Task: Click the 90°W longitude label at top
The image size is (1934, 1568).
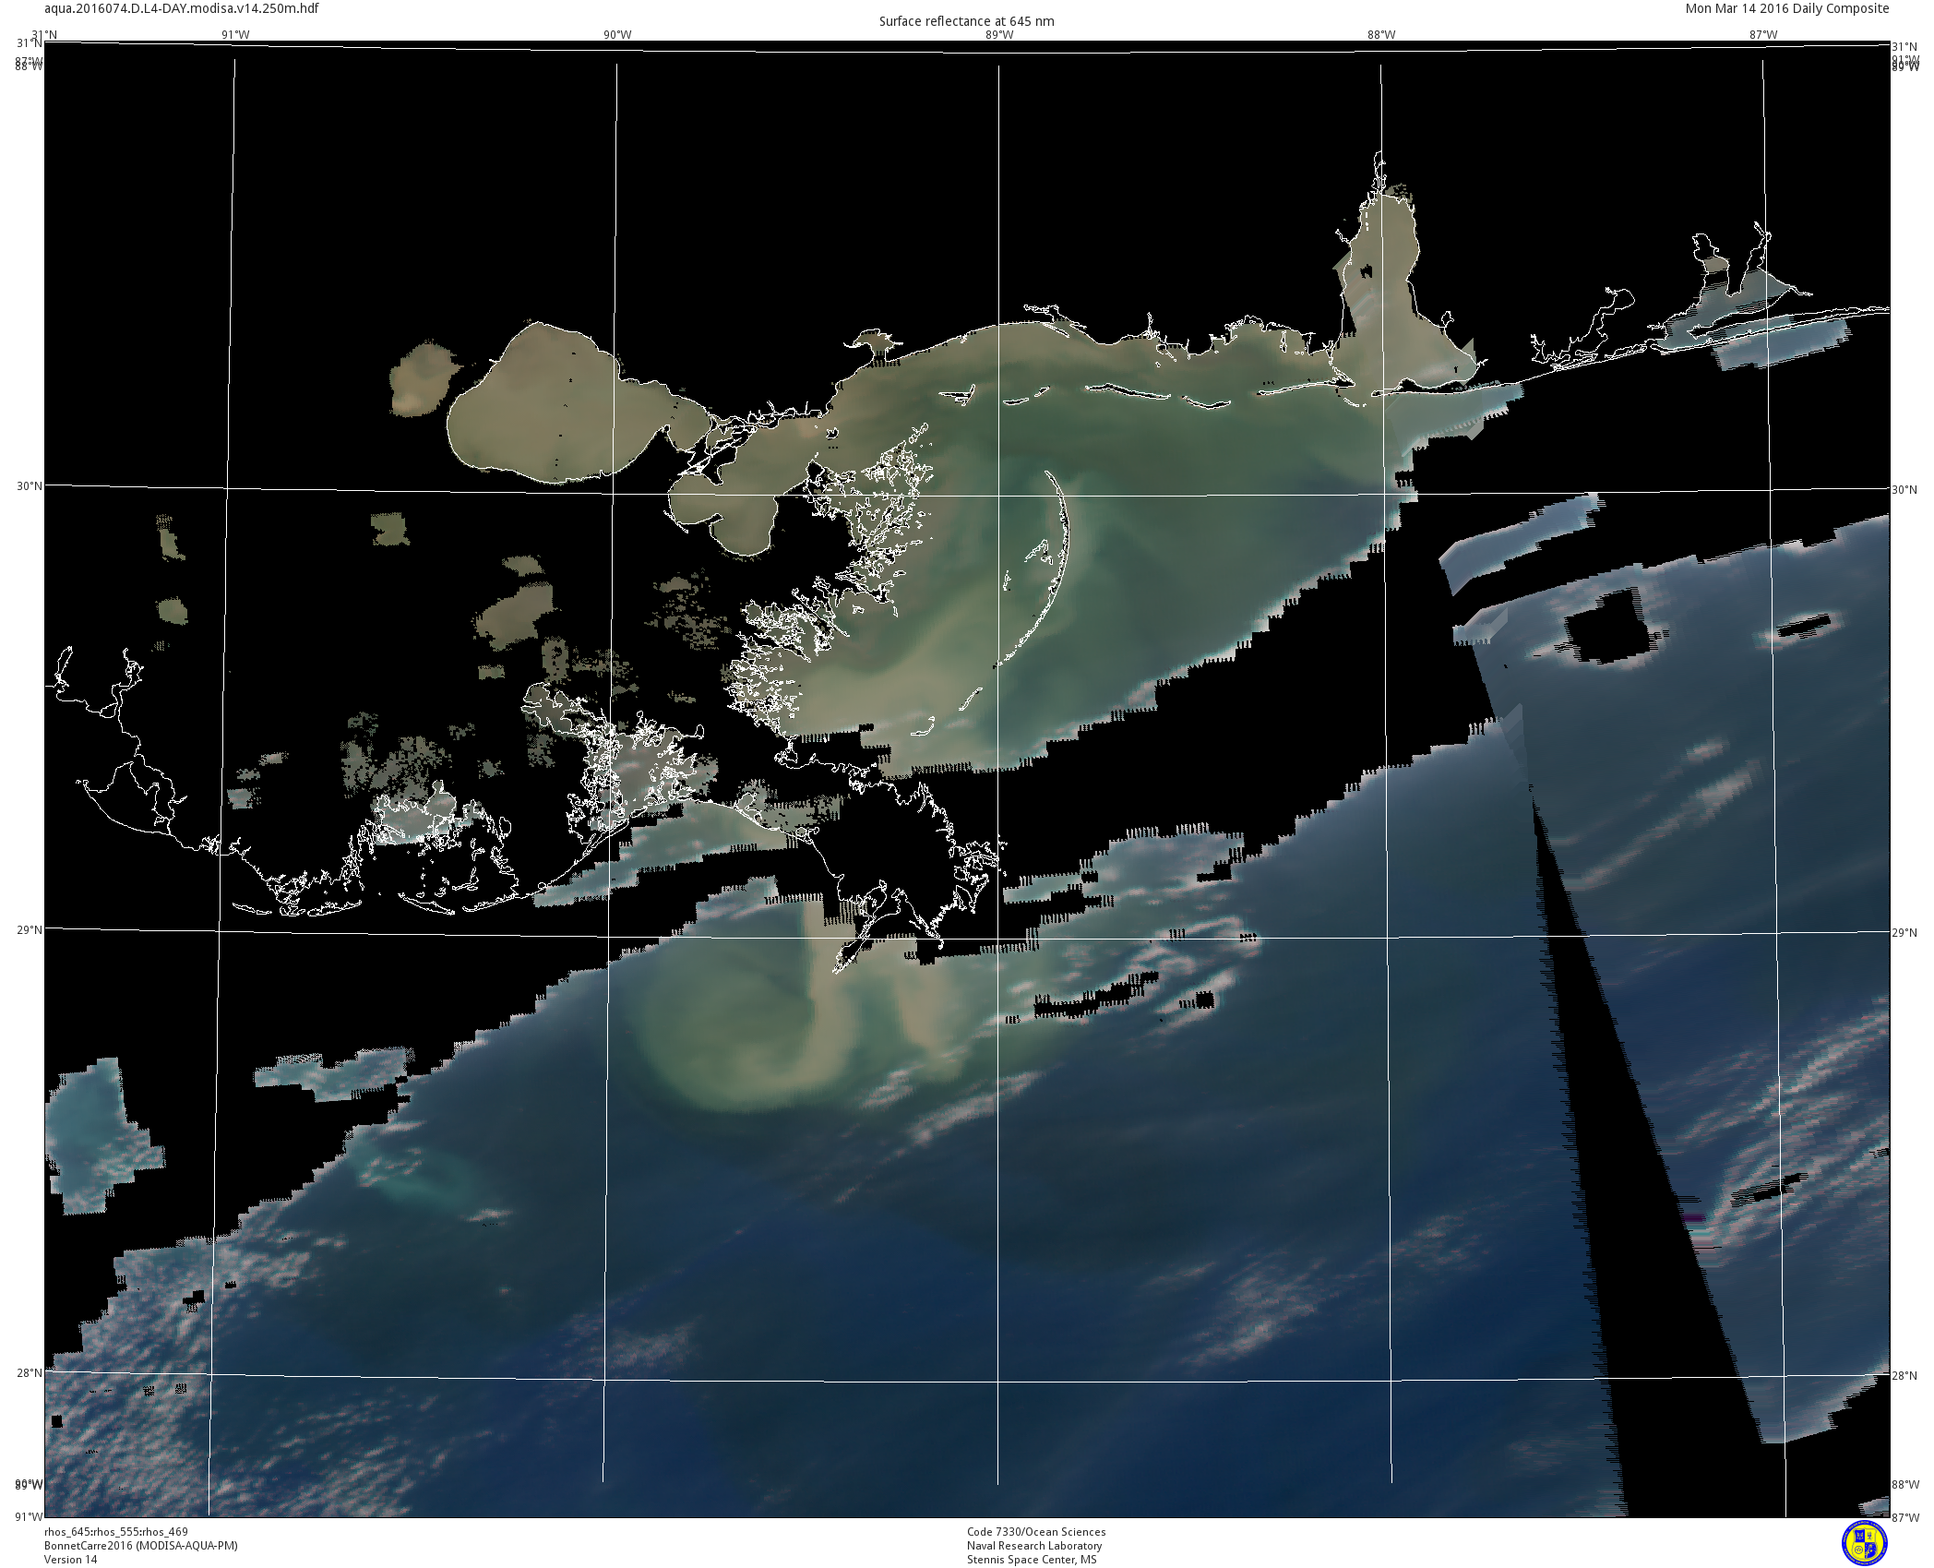Action: 617,35
